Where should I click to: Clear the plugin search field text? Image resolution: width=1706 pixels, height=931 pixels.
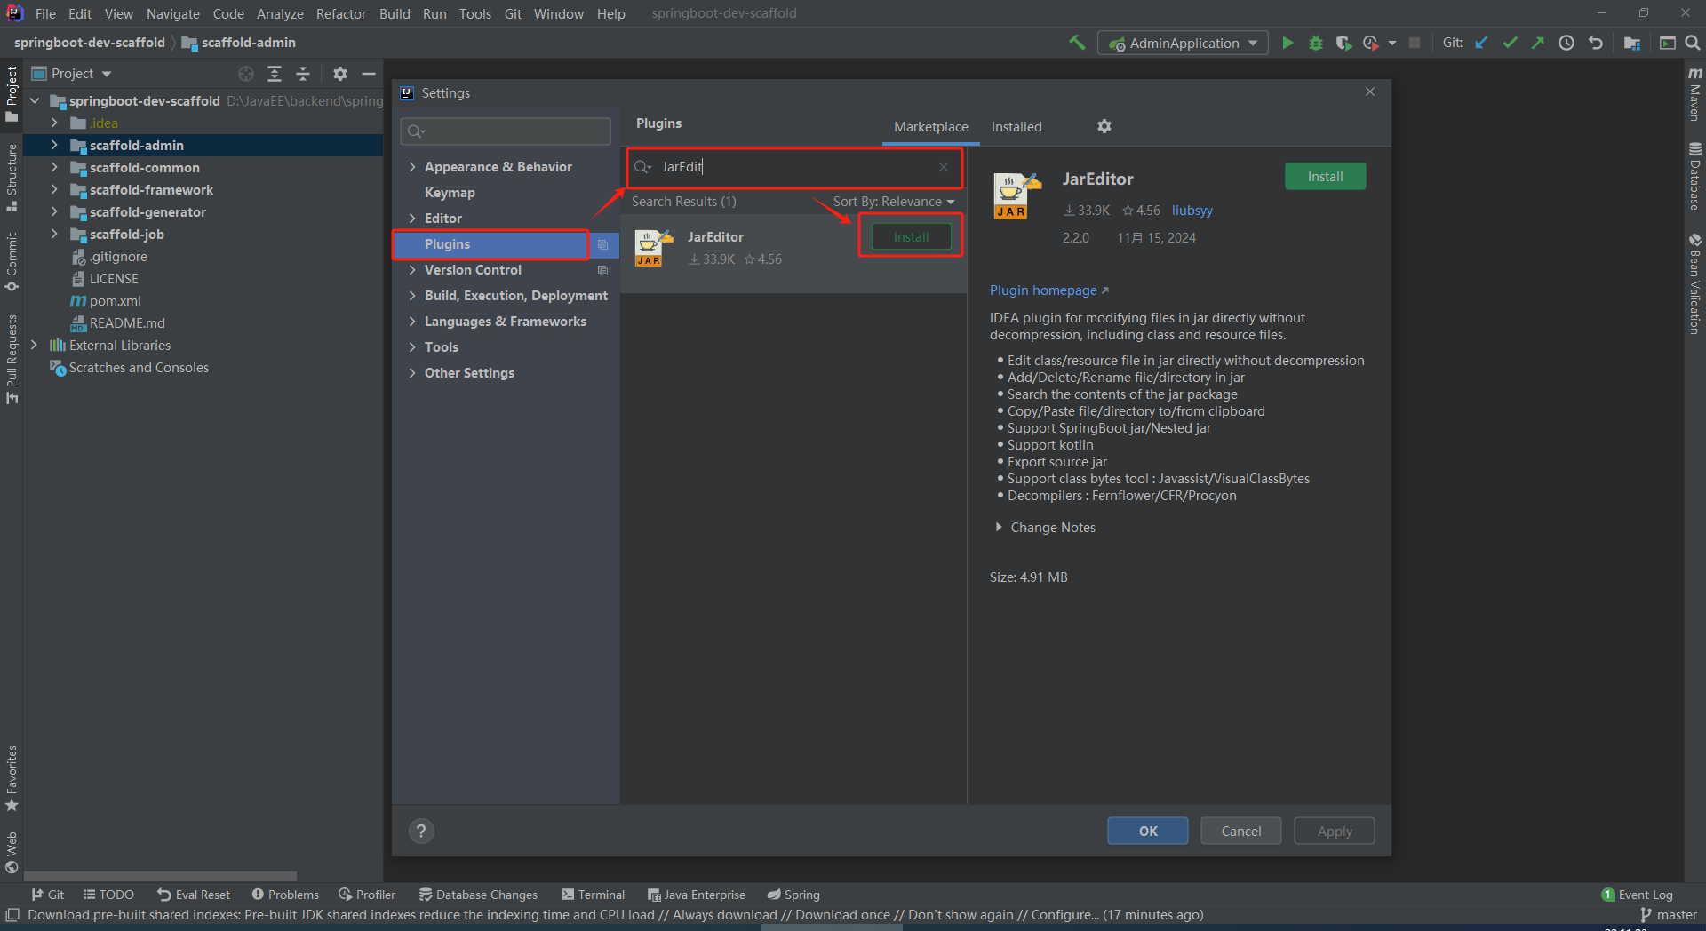[x=944, y=167]
